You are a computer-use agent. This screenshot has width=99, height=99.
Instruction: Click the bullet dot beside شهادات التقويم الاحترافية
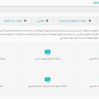(90, 21)
